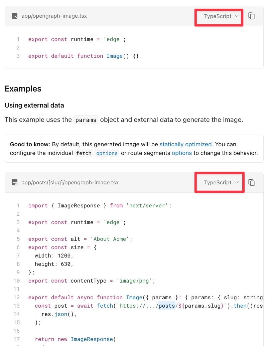Click the Examples section heading
Image resolution: width=265 pixels, height=346 pixels.
[x=23, y=89]
